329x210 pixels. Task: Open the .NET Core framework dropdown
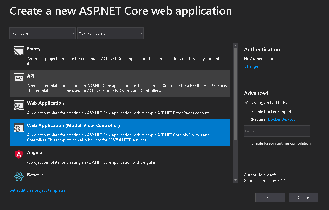[43, 33]
